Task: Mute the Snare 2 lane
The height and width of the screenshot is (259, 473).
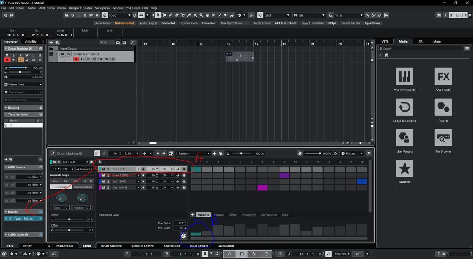Action: click(x=103, y=175)
